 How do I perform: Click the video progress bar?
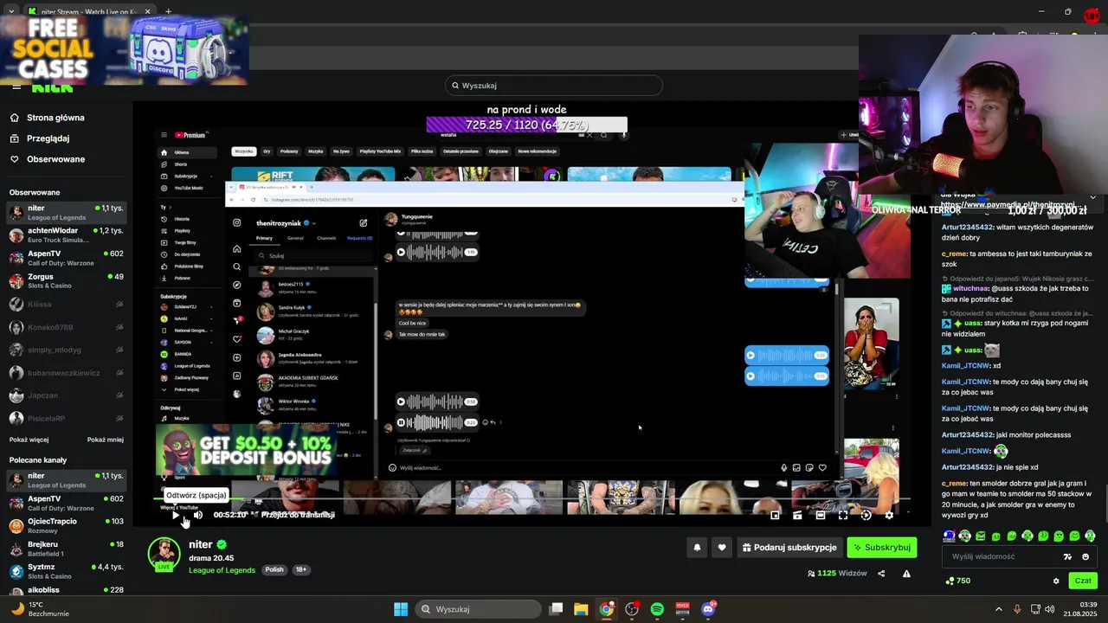coord(532,499)
